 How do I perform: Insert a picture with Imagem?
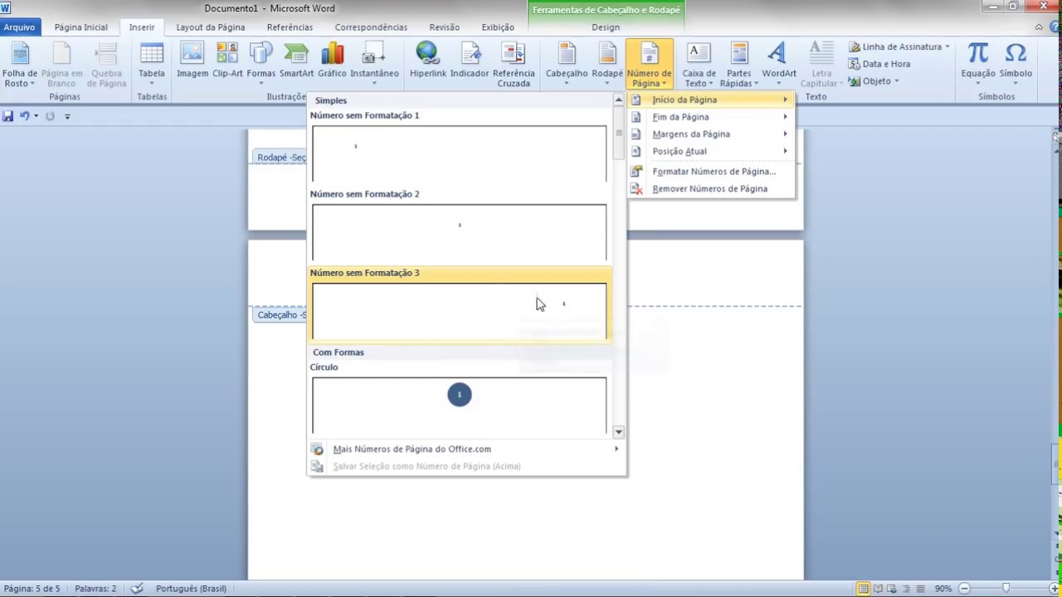(192, 61)
